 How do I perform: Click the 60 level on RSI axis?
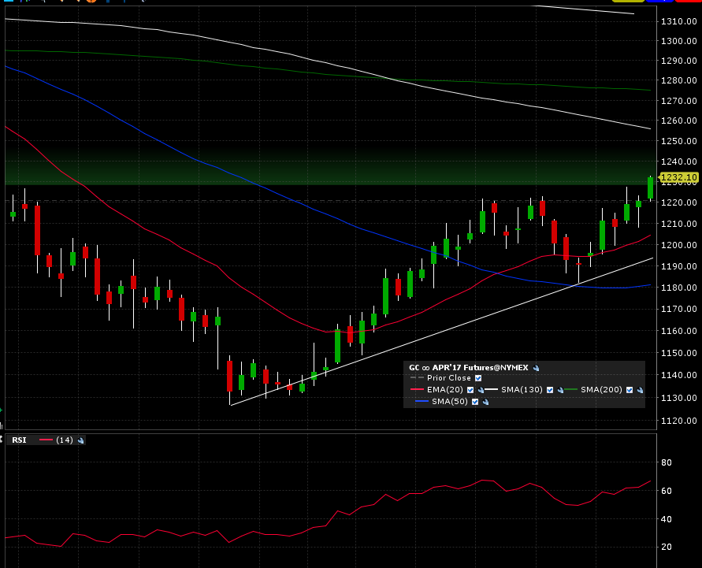click(x=666, y=491)
